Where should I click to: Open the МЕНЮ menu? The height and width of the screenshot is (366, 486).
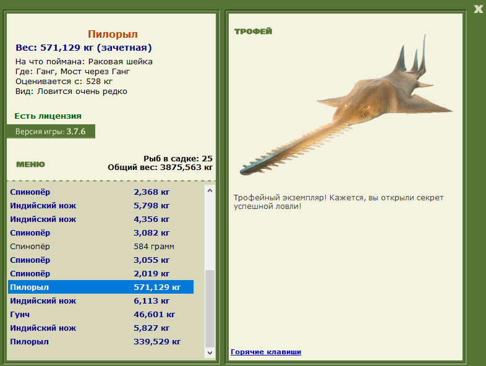[30, 164]
